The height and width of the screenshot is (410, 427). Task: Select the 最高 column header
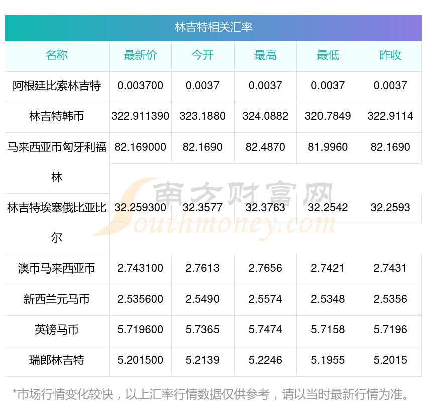(265, 55)
